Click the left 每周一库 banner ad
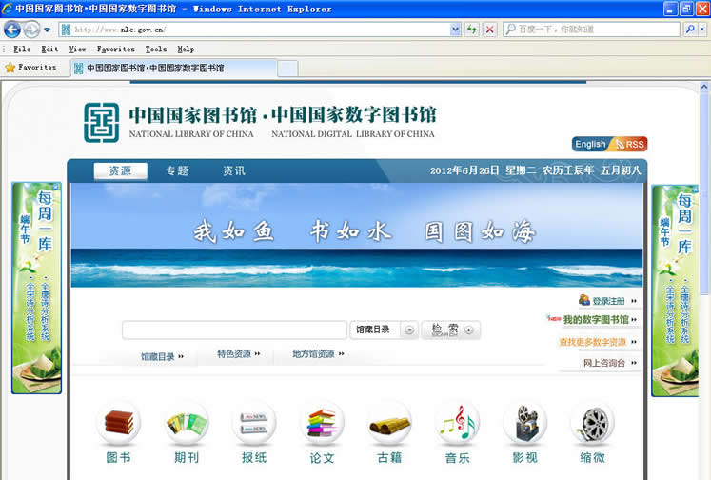This screenshot has width=711, height=480. tap(36, 288)
